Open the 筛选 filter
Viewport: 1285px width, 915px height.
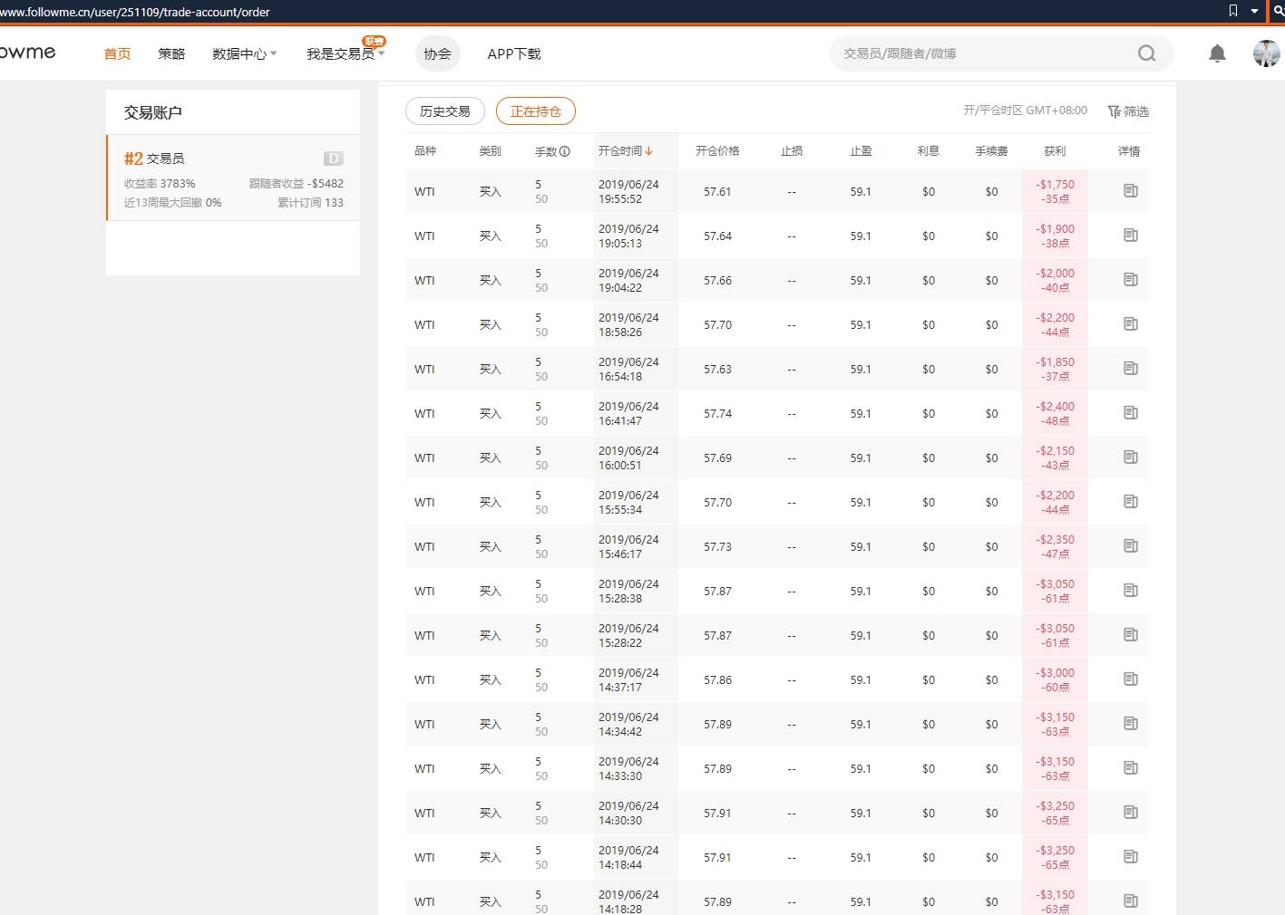[x=1128, y=111]
